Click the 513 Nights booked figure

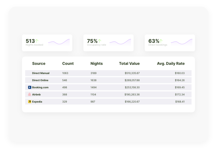30,41
